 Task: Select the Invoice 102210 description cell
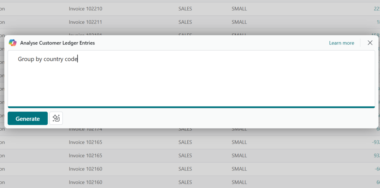point(85,9)
